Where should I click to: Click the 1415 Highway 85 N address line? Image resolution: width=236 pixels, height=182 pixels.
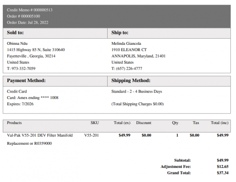tap(36, 50)
